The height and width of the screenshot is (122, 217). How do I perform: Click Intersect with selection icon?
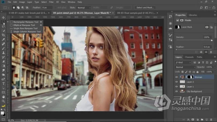pyautogui.click(x=27, y=8)
